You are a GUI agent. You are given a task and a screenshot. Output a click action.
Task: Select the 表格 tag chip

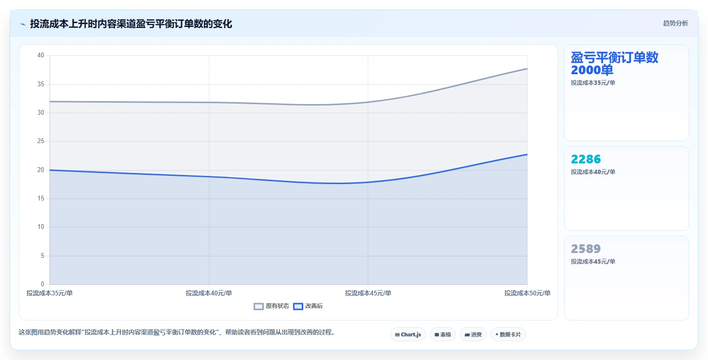point(442,334)
